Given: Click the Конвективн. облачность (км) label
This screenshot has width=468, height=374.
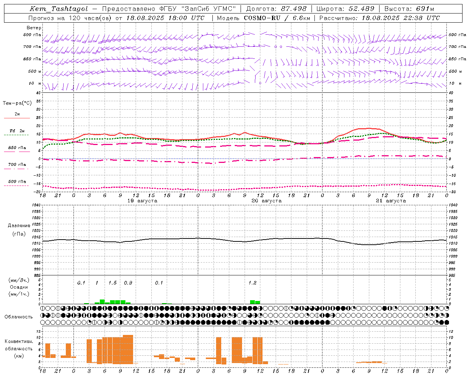Looking at the screenshot, I should coord(19,348).
